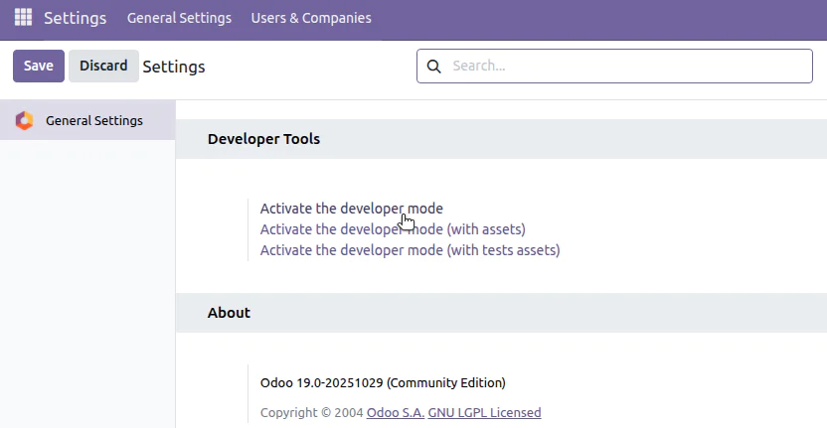Click the Developer Tools section heading

point(263,139)
